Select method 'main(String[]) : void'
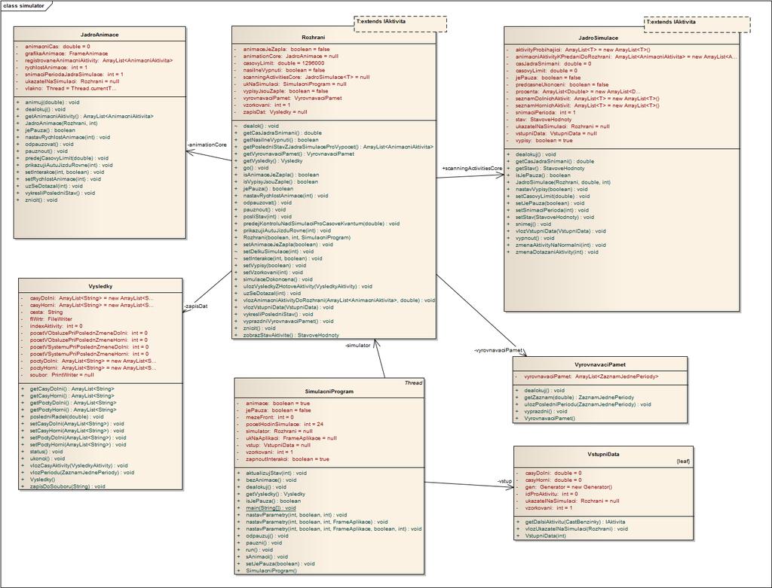The width and height of the screenshot is (772, 588). tap(271, 508)
